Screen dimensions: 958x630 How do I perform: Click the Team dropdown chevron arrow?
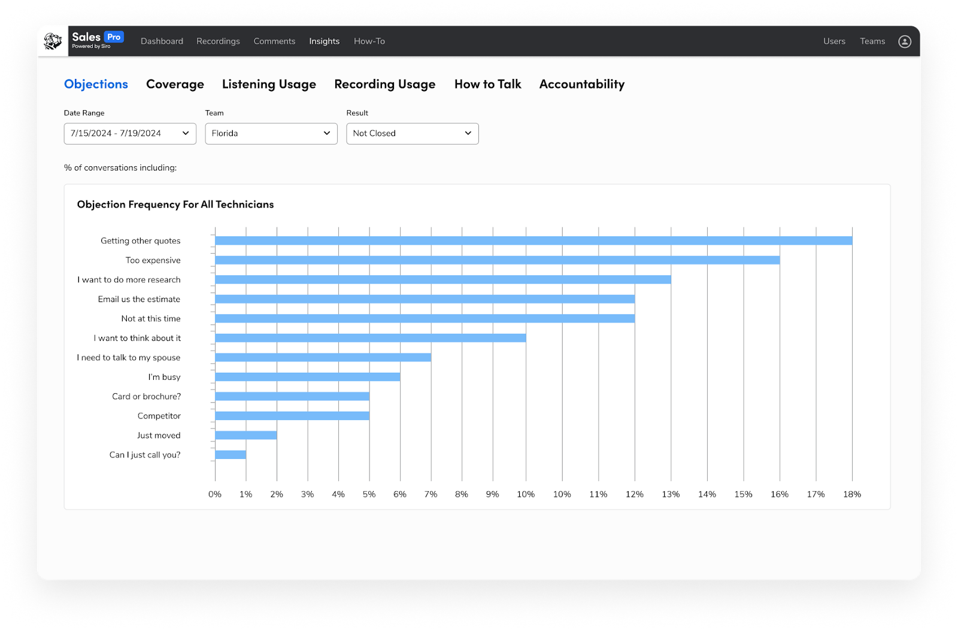point(327,133)
